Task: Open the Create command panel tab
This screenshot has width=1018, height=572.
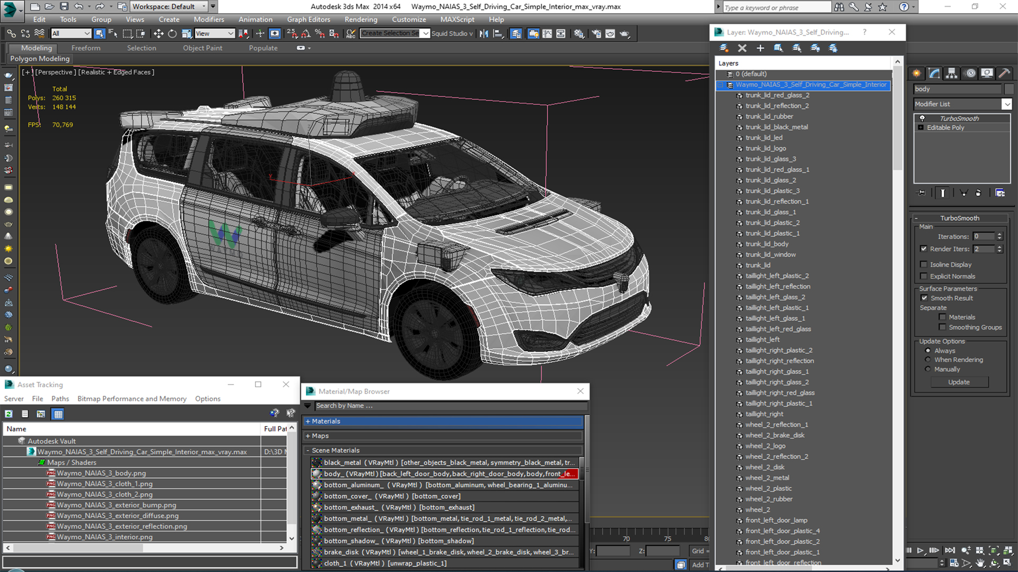Action: click(917, 73)
